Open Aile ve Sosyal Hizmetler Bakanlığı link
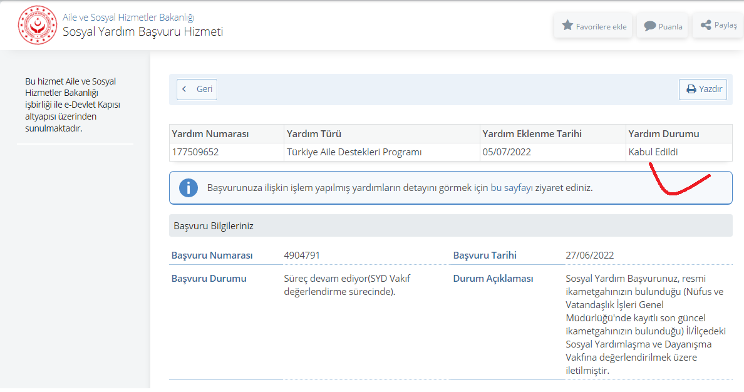Image resolution: width=744 pixels, height=392 pixels. pyautogui.click(x=128, y=18)
